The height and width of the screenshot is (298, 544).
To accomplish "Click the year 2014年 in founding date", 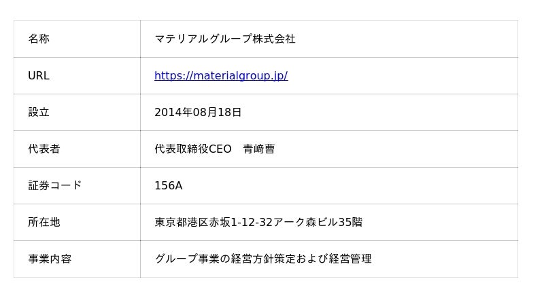I will tap(173, 113).
